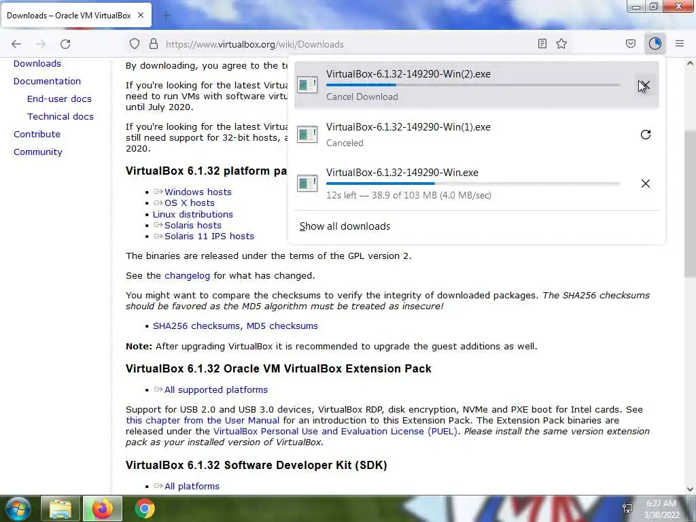Retry the canceled Win(1).exe download
The image size is (696, 522).
tap(646, 135)
